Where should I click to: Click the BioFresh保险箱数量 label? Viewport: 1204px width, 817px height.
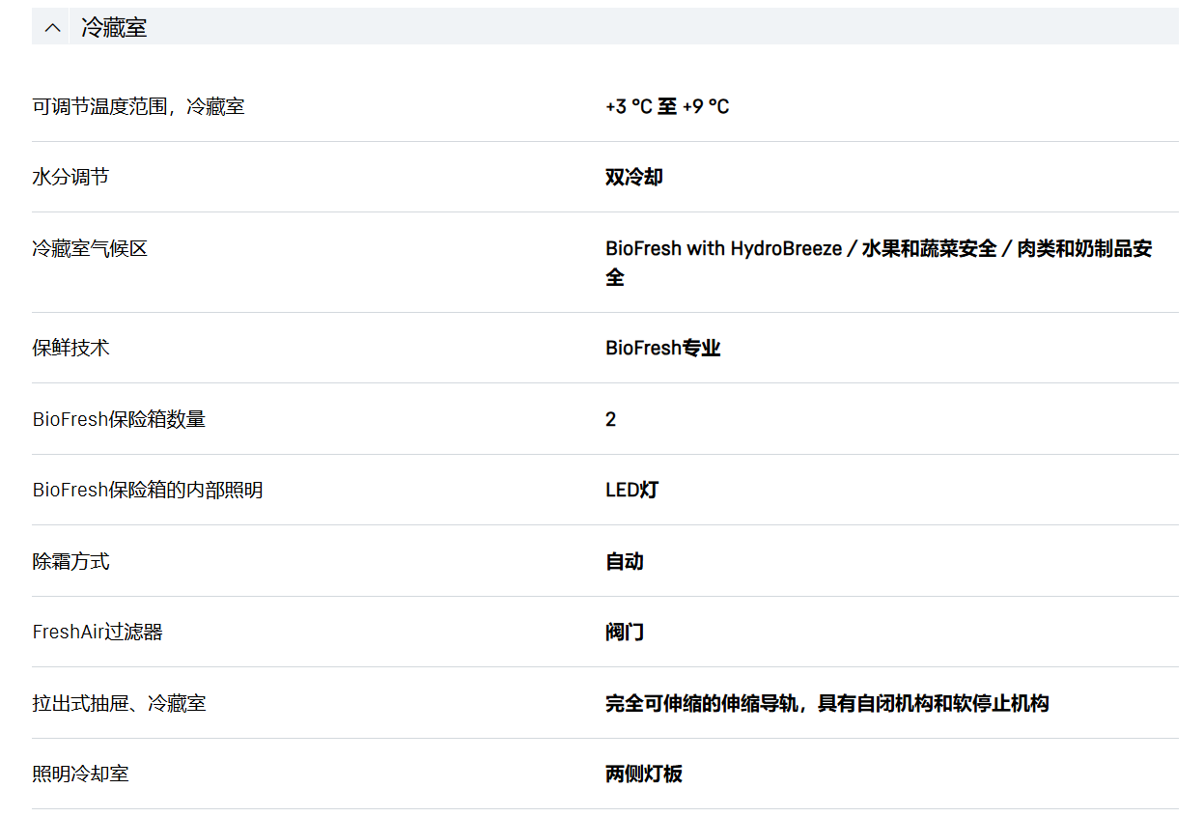[x=119, y=419]
